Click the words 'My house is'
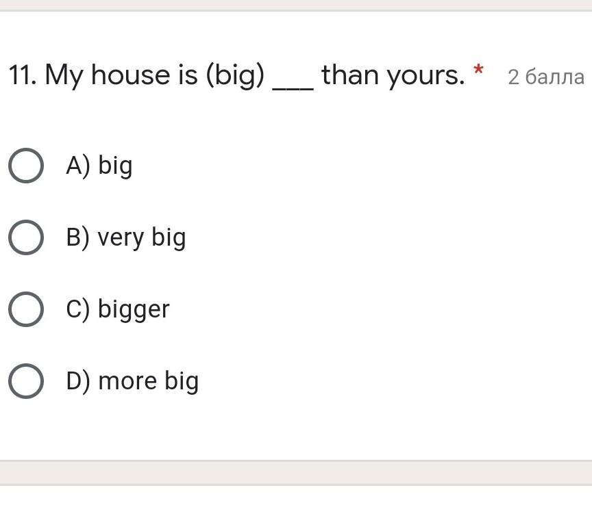The image size is (592, 520). coord(121,75)
